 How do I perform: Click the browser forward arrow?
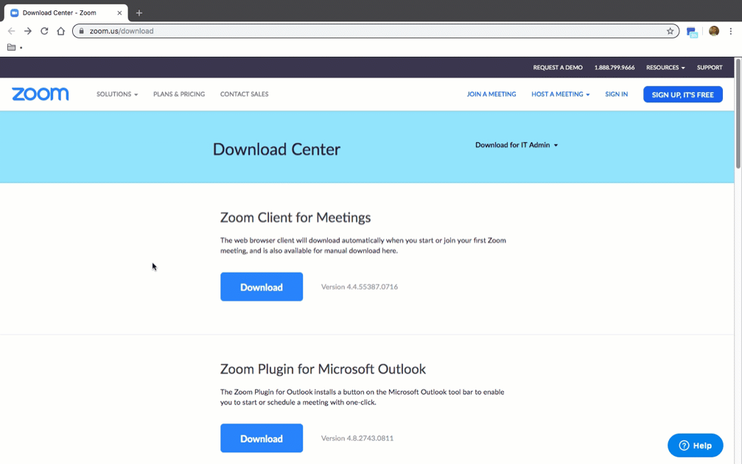click(28, 31)
